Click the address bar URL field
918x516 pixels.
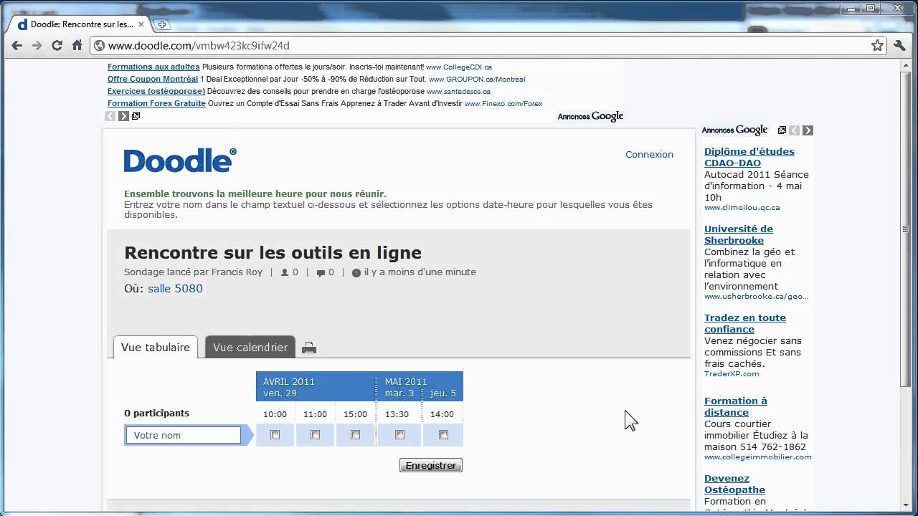481,45
